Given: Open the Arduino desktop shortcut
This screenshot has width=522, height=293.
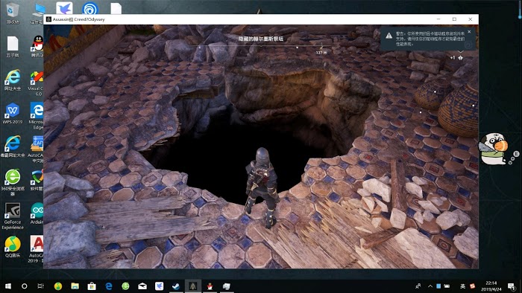Looking at the screenshot, I should (x=37, y=213).
